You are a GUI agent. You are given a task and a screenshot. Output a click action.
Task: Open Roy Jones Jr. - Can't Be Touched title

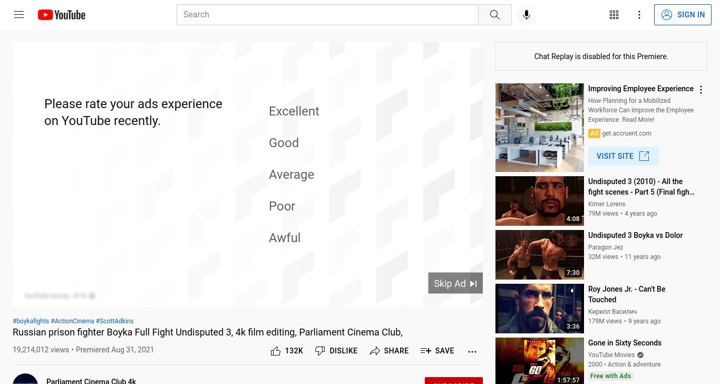(627, 294)
